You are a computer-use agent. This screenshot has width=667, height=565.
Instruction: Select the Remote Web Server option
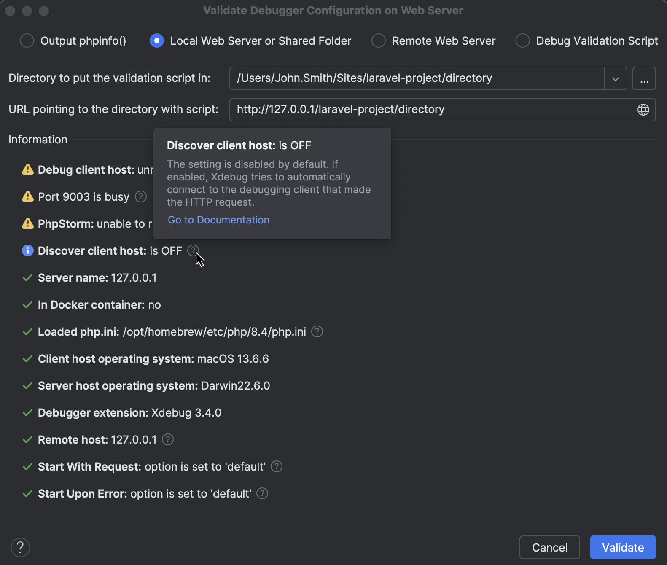pos(379,41)
